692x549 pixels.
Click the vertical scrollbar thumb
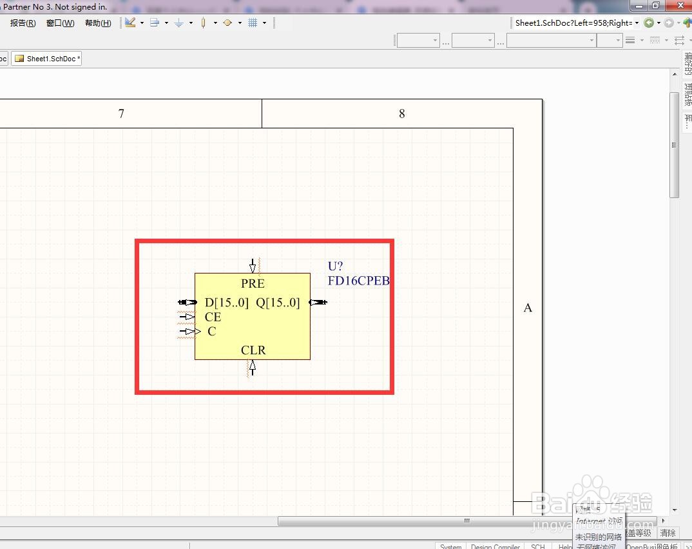pyautogui.click(x=674, y=145)
